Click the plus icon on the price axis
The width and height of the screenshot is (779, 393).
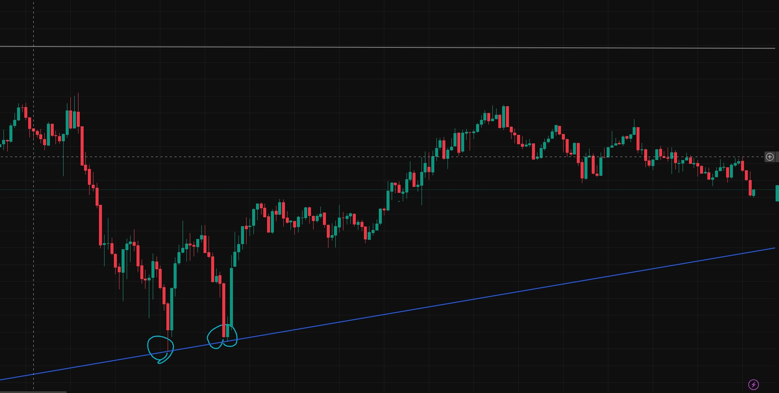[x=770, y=157]
